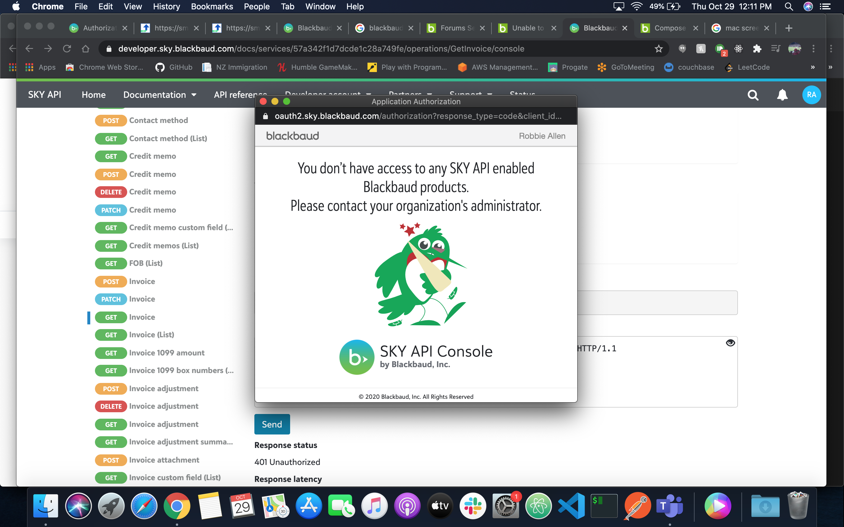Click the RA user avatar
The width and height of the screenshot is (844, 527).
[x=811, y=95]
